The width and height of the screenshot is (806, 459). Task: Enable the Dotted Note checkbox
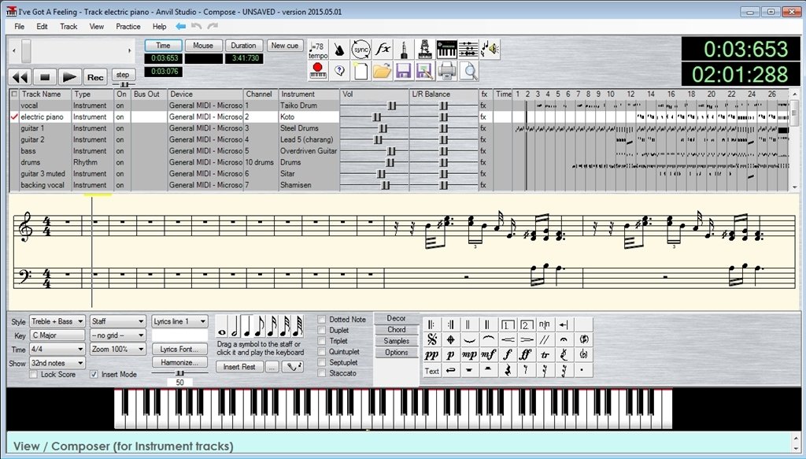tap(322, 319)
